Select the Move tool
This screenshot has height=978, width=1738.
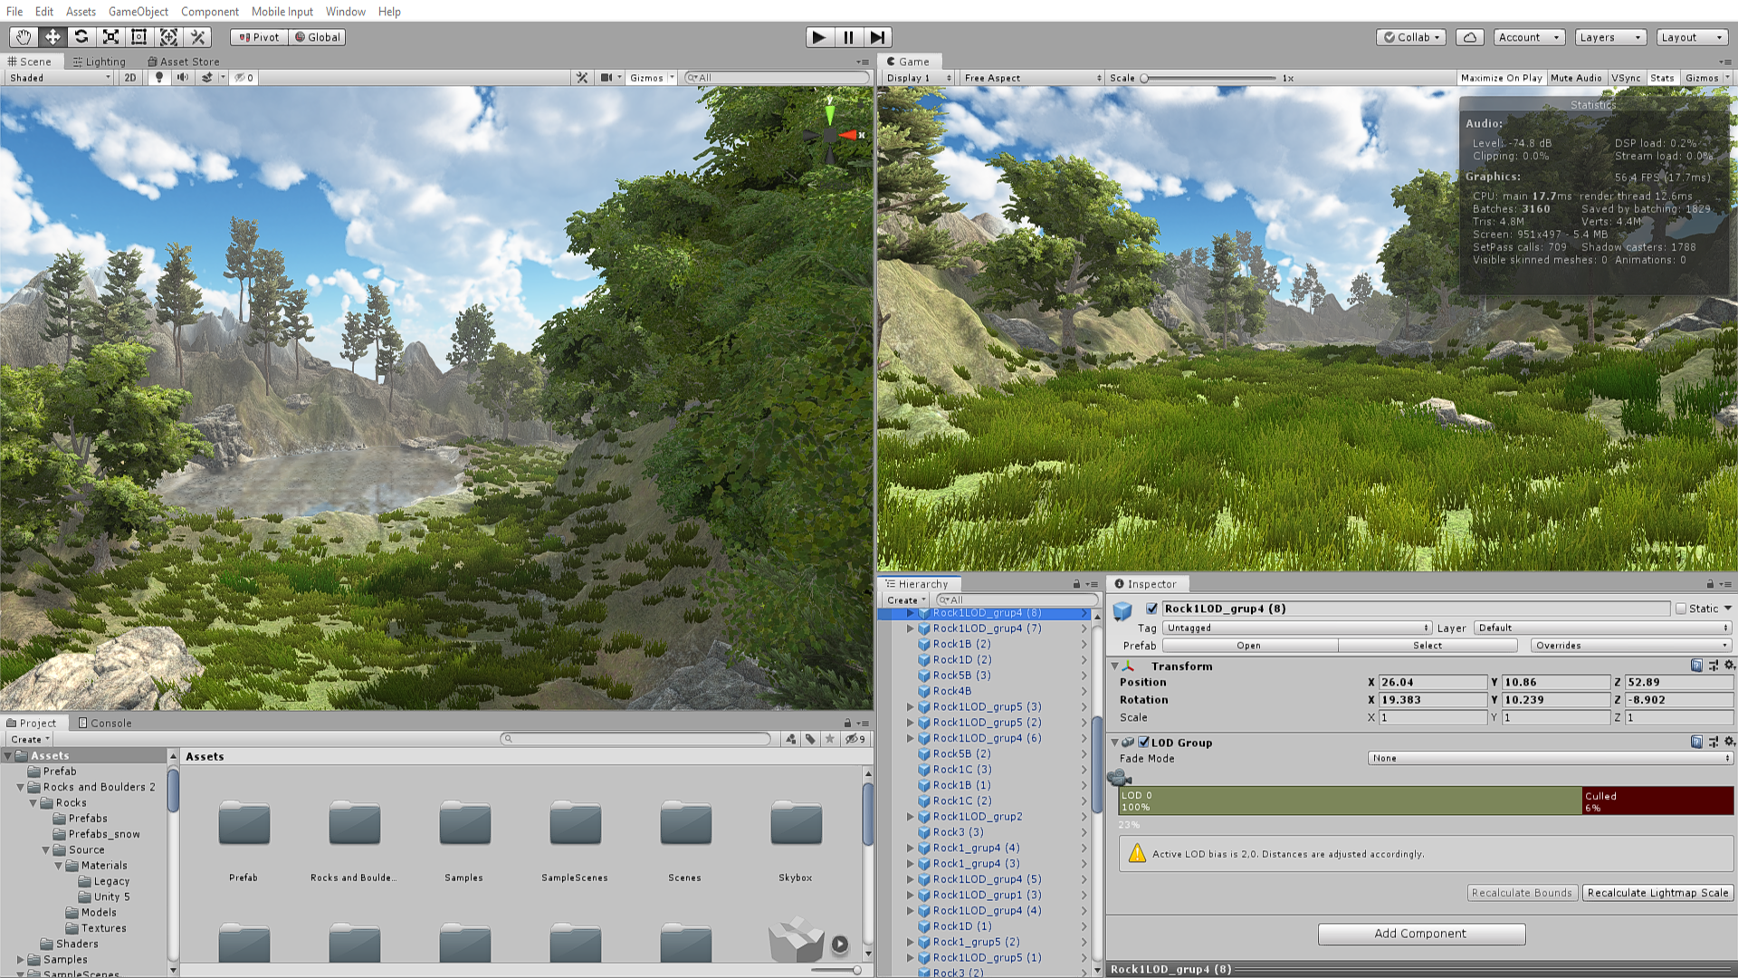[53, 37]
